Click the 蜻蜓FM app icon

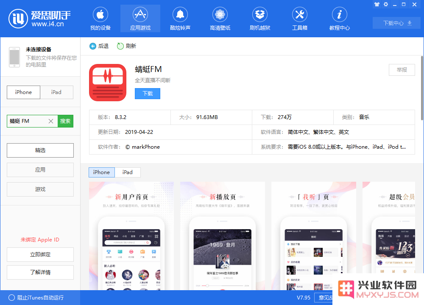[x=108, y=83]
